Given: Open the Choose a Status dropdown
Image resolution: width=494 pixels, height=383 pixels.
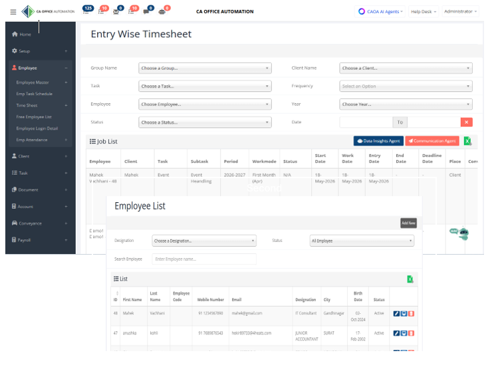Looking at the screenshot, I should pos(205,122).
